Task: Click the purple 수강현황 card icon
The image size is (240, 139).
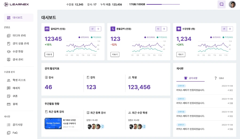Action: click(179, 29)
